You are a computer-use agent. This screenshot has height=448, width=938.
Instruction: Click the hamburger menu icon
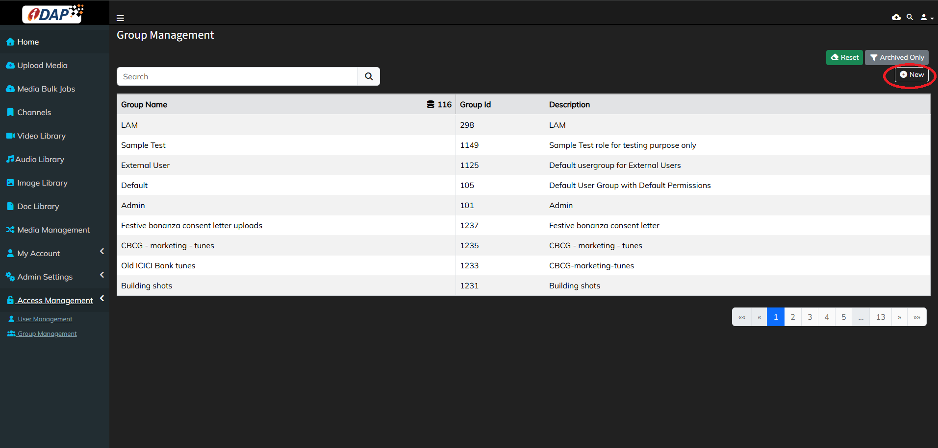click(120, 18)
